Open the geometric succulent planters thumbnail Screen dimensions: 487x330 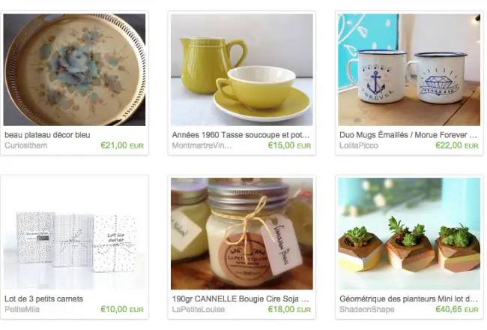[x=409, y=233]
